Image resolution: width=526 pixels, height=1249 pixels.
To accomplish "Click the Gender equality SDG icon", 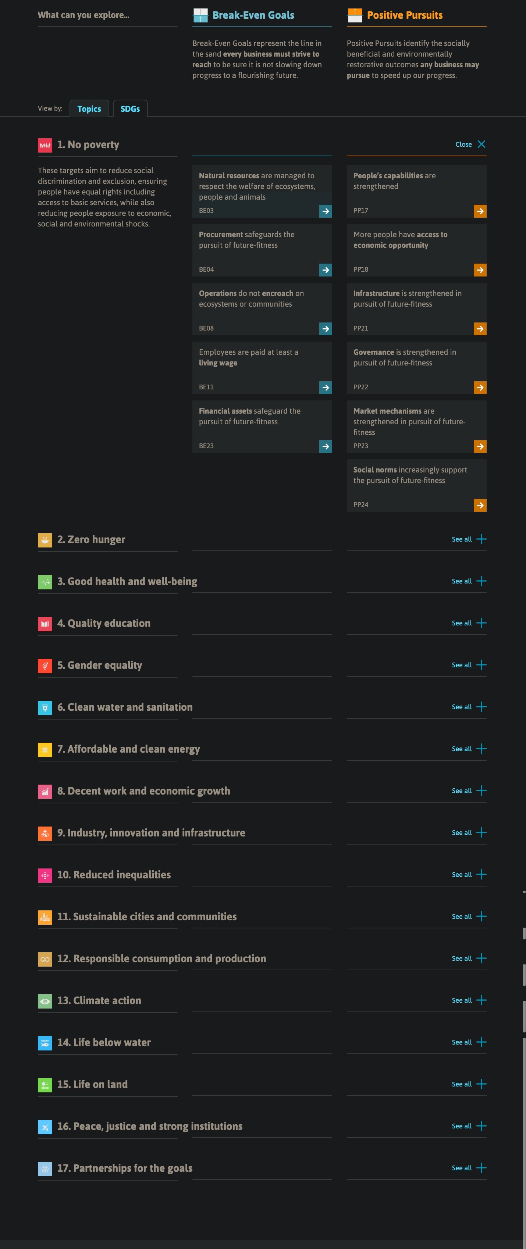I will [45, 666].
